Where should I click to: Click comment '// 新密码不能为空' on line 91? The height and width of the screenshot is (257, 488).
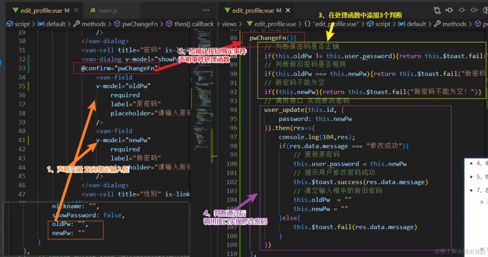pyautogui.click(x=294, y=82)
